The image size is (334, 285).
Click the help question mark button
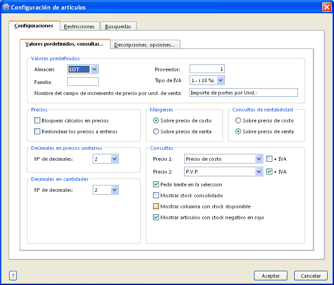click(x=13, y=275)
